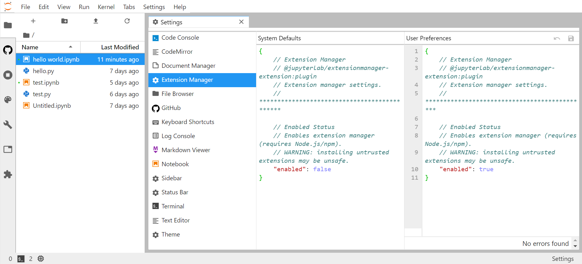582x264 pixels.
Task: Click the 11 minutes ago modified time
Action: click(x=118, y=59)
